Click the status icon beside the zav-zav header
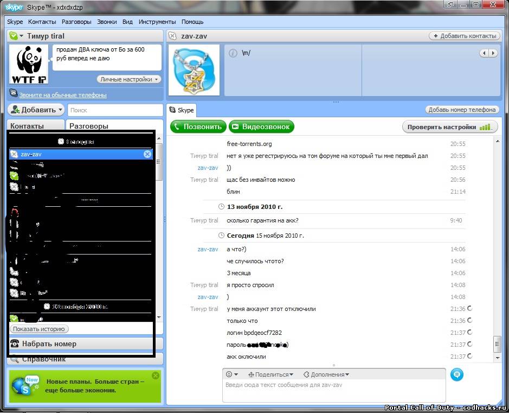The width and height of the screenshot is (509, 413). (x=172, y=36)
